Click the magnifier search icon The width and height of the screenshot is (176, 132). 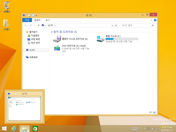[x=152, y=26]
